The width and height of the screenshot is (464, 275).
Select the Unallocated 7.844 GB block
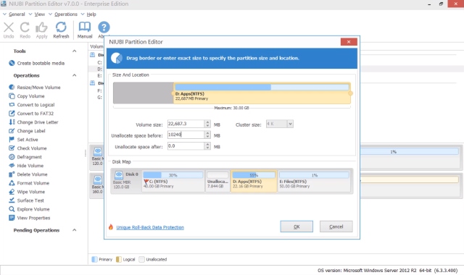pyautogui.click(x=217, y=181)
